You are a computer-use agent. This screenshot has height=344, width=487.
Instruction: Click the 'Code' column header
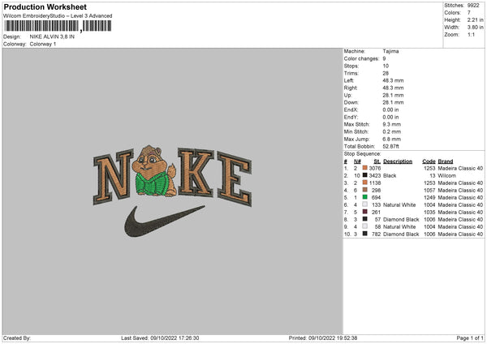coord(429,161)
